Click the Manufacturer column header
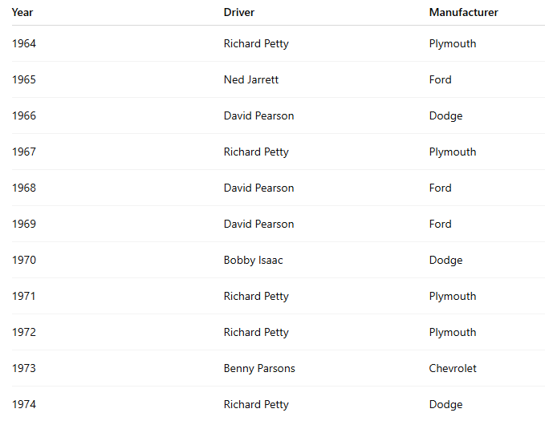The image size is (545, 433). [x=464, y=13]
